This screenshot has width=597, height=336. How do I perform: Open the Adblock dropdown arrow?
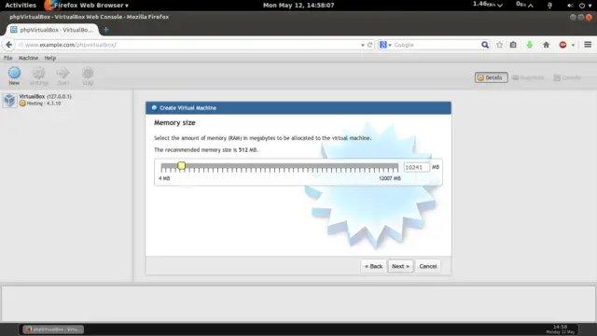click(x=573, y=45)
